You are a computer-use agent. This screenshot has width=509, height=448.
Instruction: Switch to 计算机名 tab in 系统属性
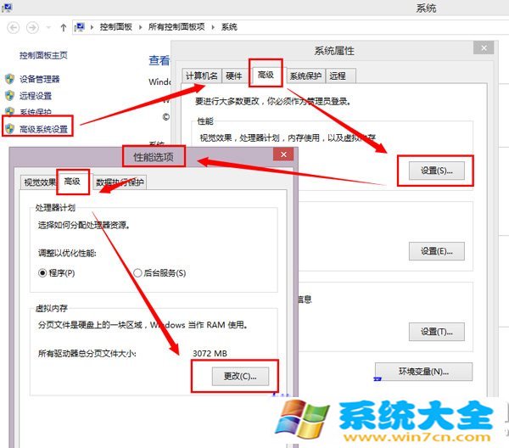pos(202,76)
